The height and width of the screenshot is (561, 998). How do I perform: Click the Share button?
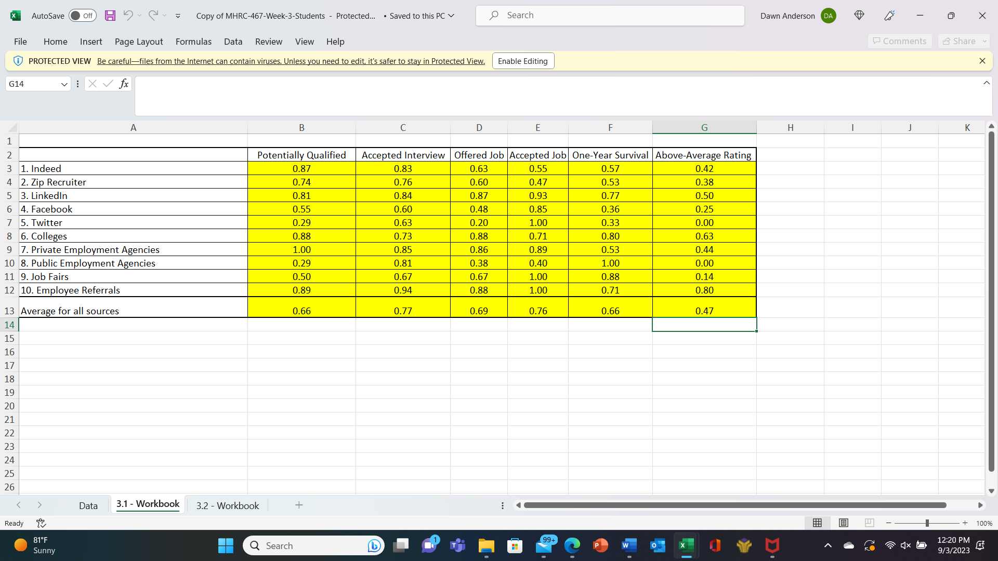(964, 41)
